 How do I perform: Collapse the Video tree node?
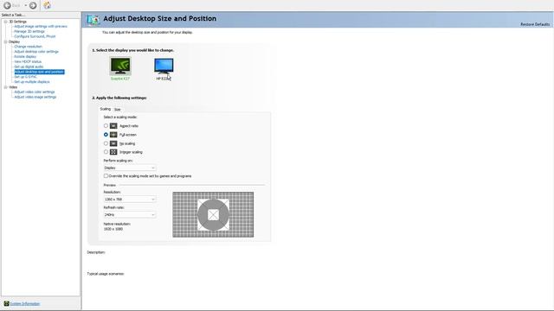click(5, 87)
